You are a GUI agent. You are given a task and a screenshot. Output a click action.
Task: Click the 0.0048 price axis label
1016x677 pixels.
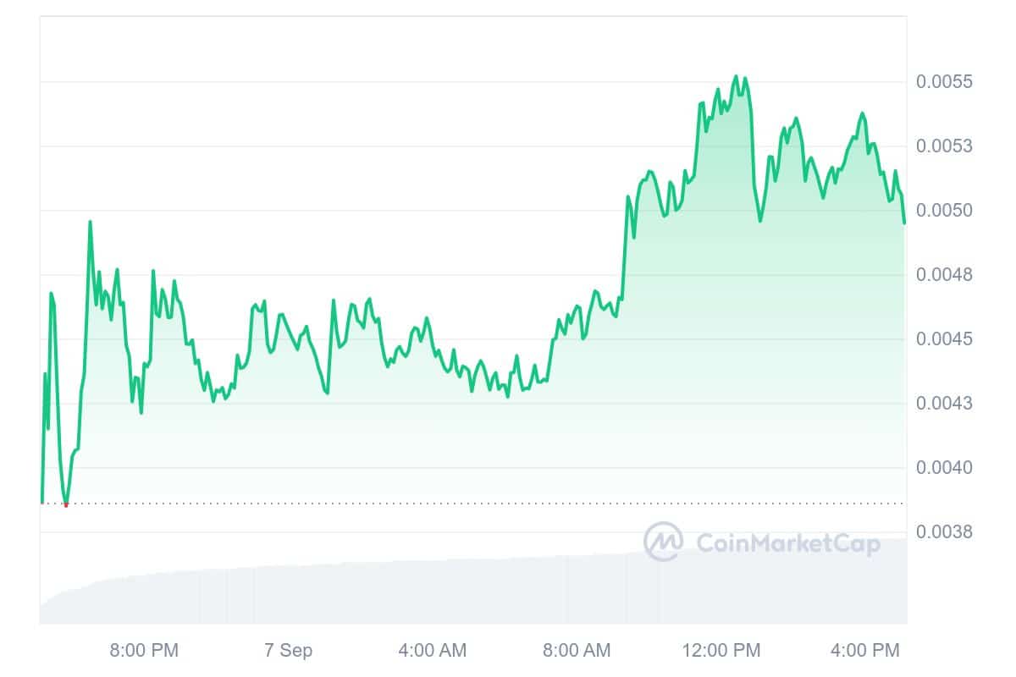point(944,275)
